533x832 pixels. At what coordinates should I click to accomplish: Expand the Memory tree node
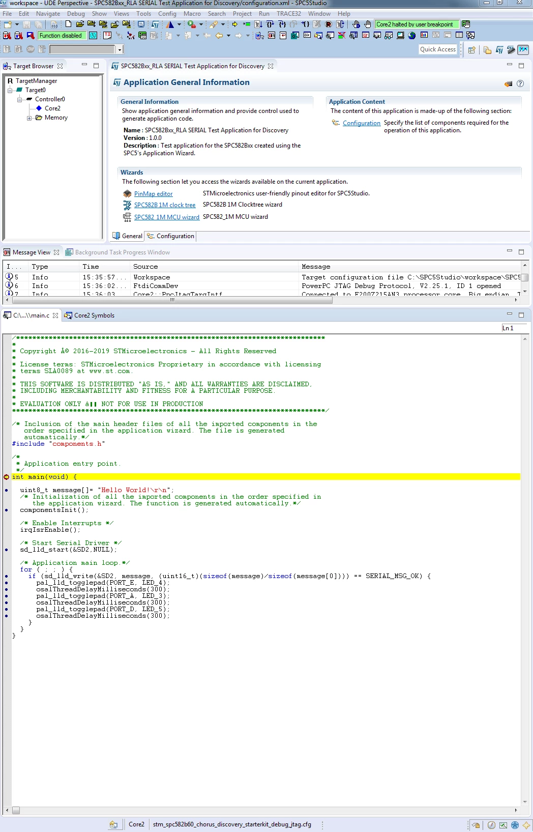pyautogui.click(x=29, y=118)
